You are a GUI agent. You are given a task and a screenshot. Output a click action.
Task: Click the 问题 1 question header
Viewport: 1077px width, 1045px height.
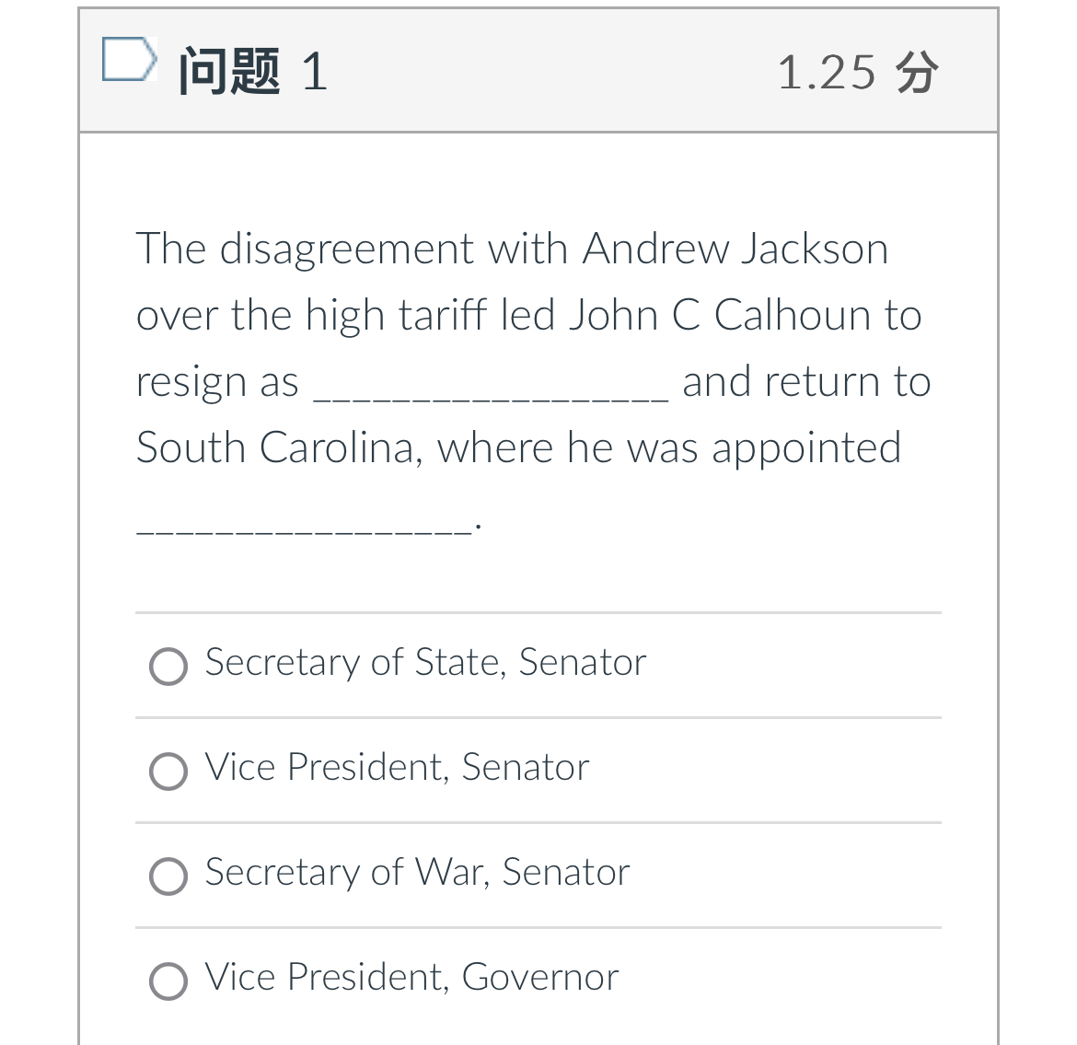coord(250,72)
